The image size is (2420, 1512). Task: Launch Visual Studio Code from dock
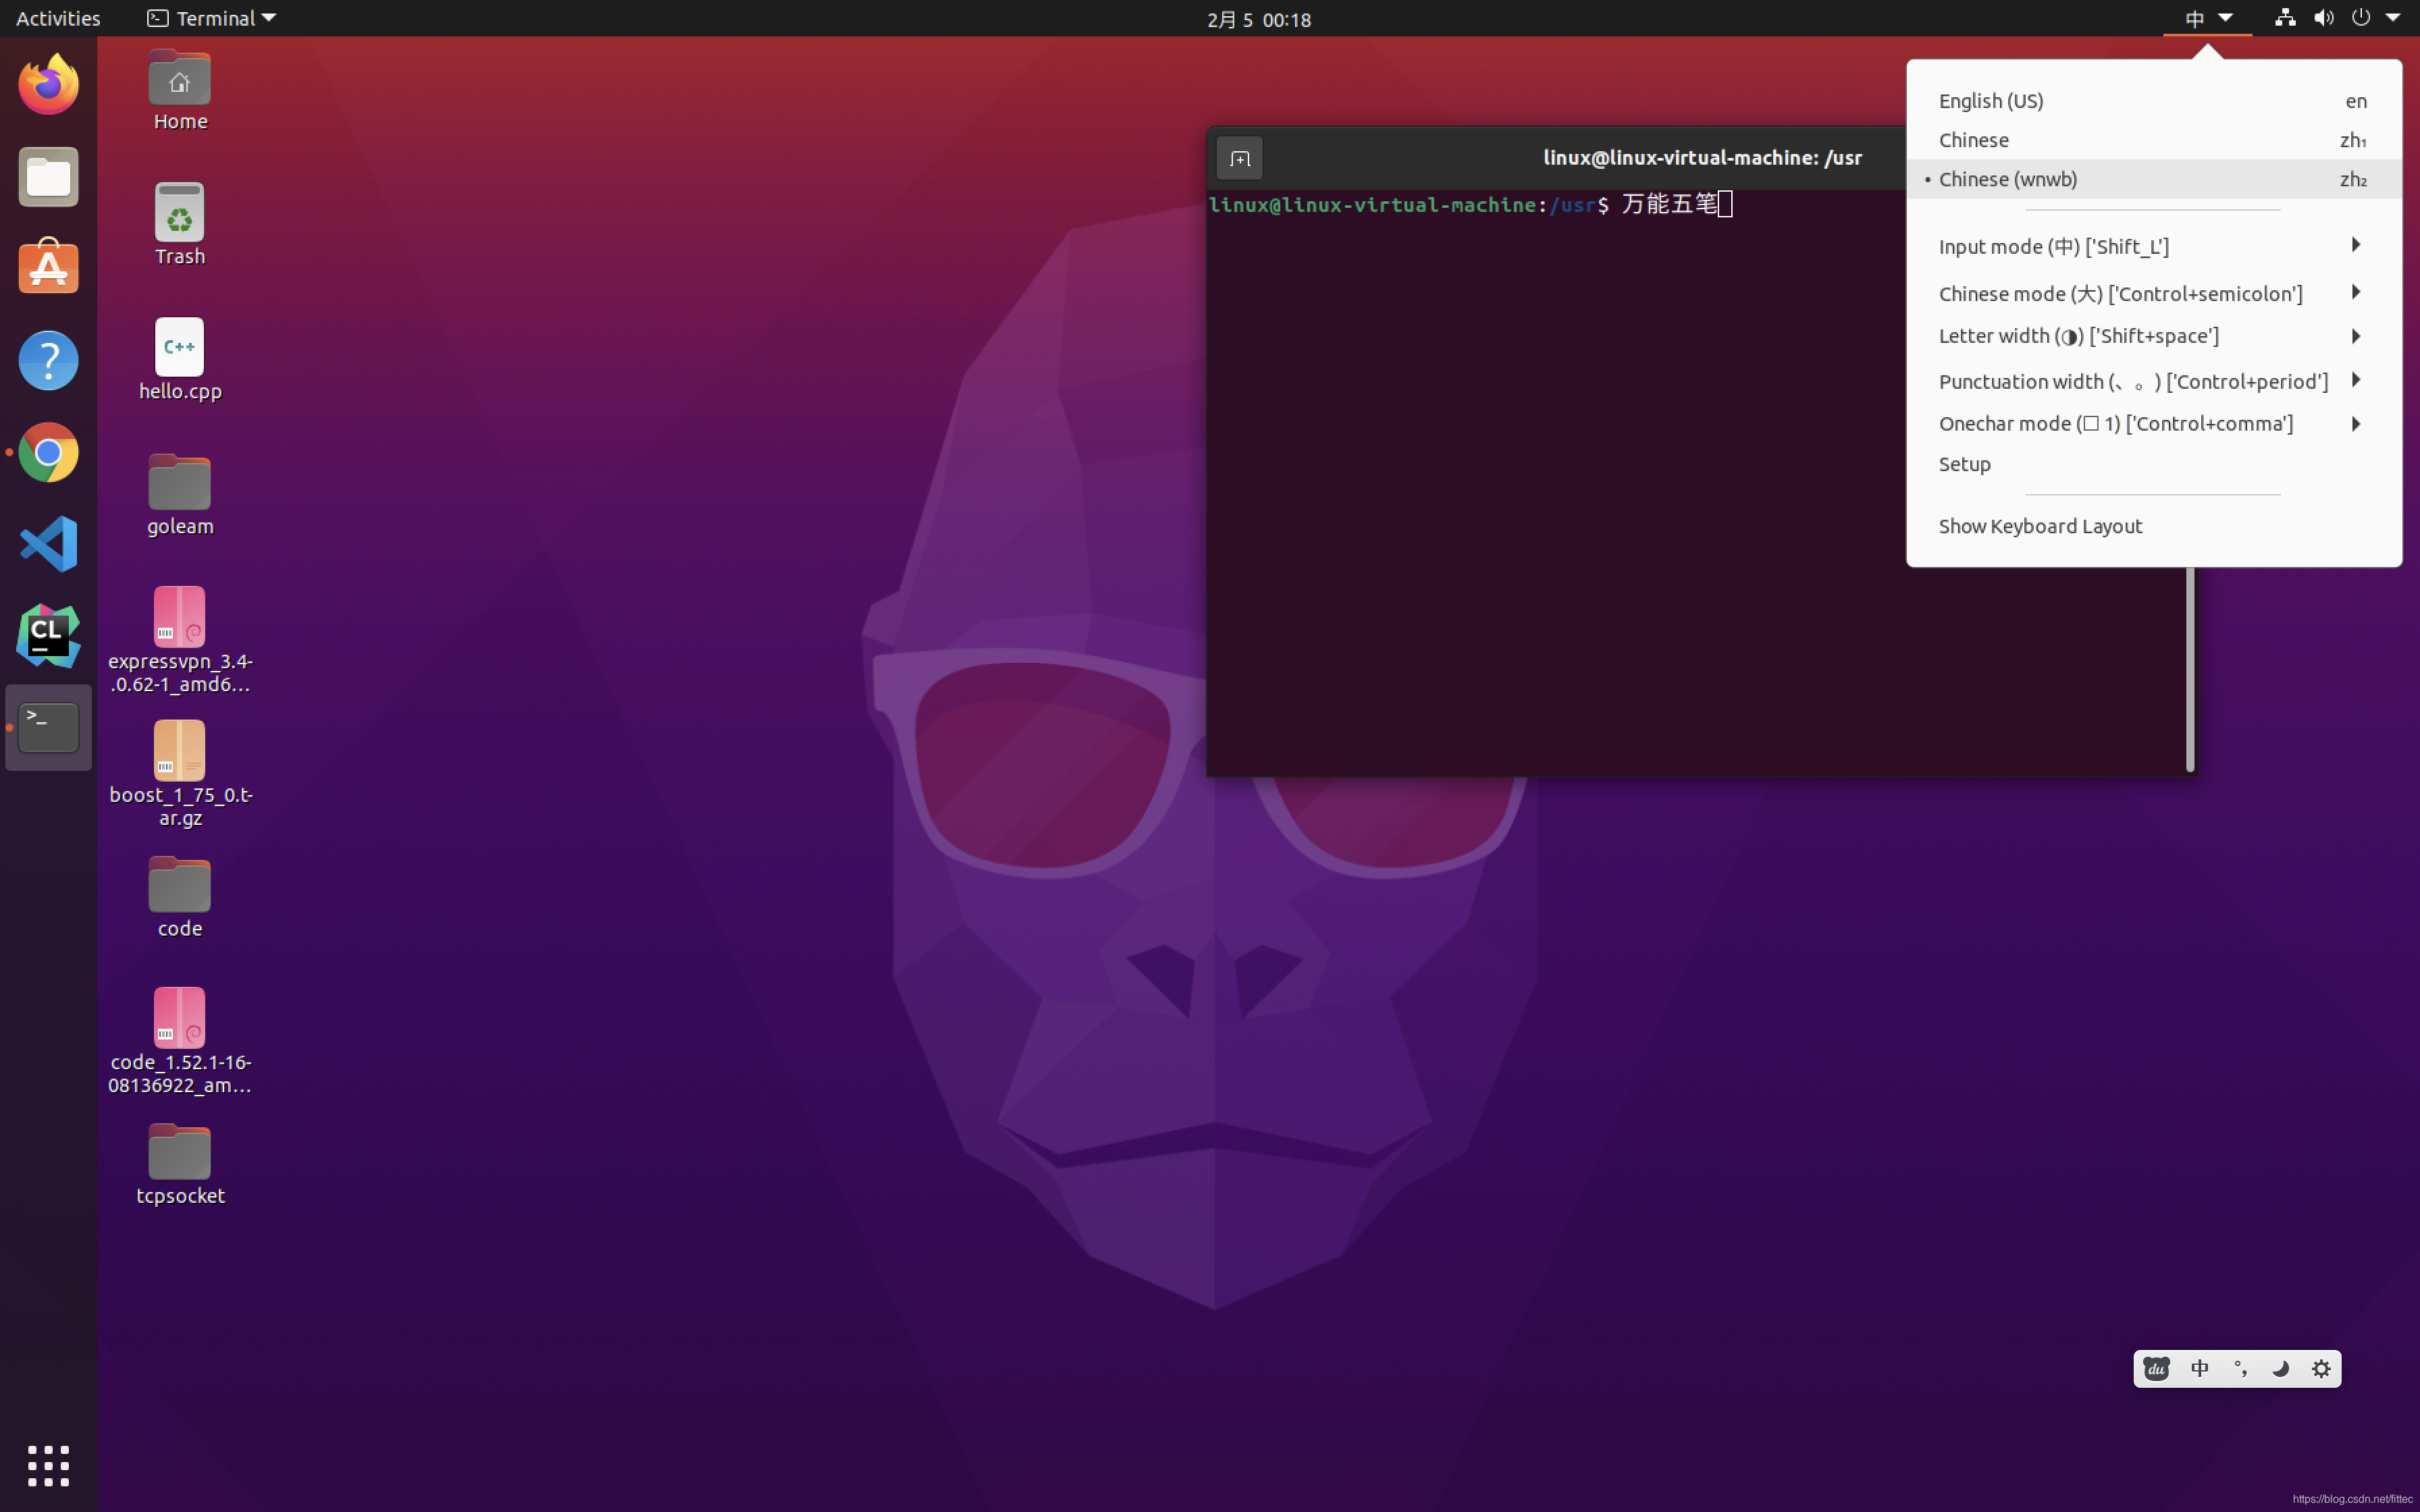(48, 543)
